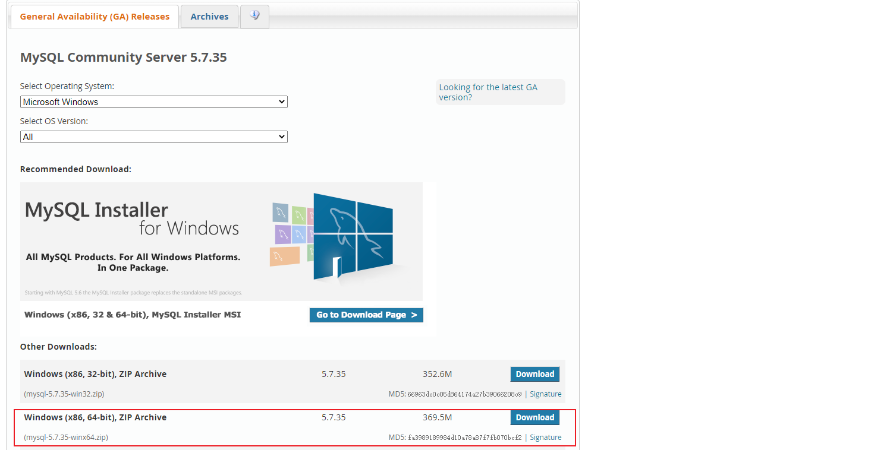Open the Signature link for the 32-bit ZIP
This screenshot has height=450, width=893.
point(545,394)
